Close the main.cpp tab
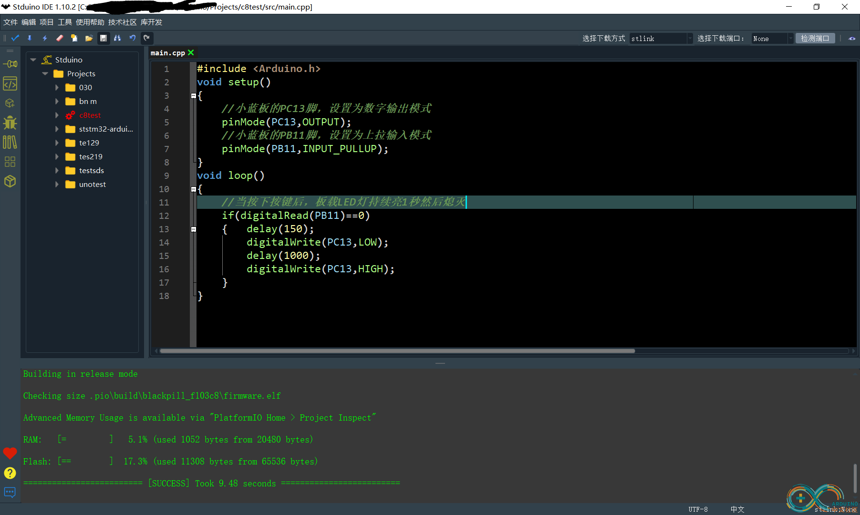This screenshot has height=515, width=860. point(191,52)
